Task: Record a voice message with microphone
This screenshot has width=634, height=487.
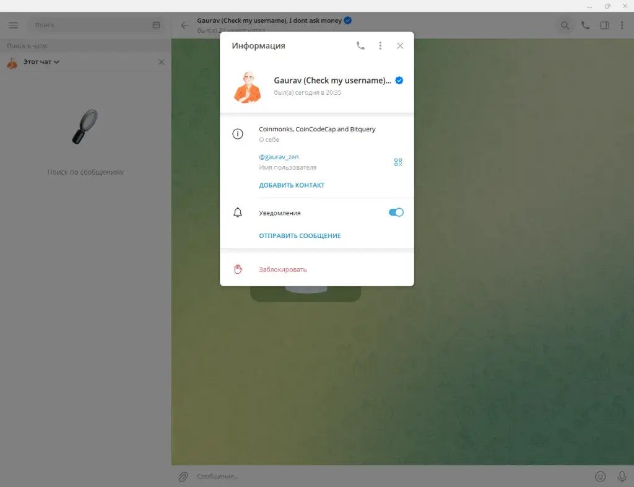Action: pos(622,476)
